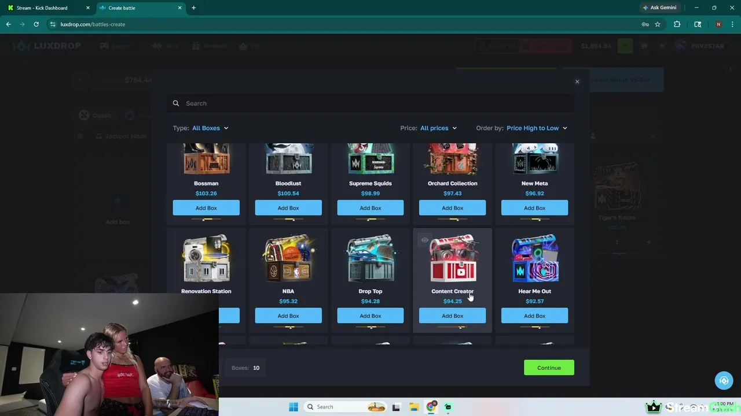Click the green Continue button
741x416 pixels.
point(549,368)
